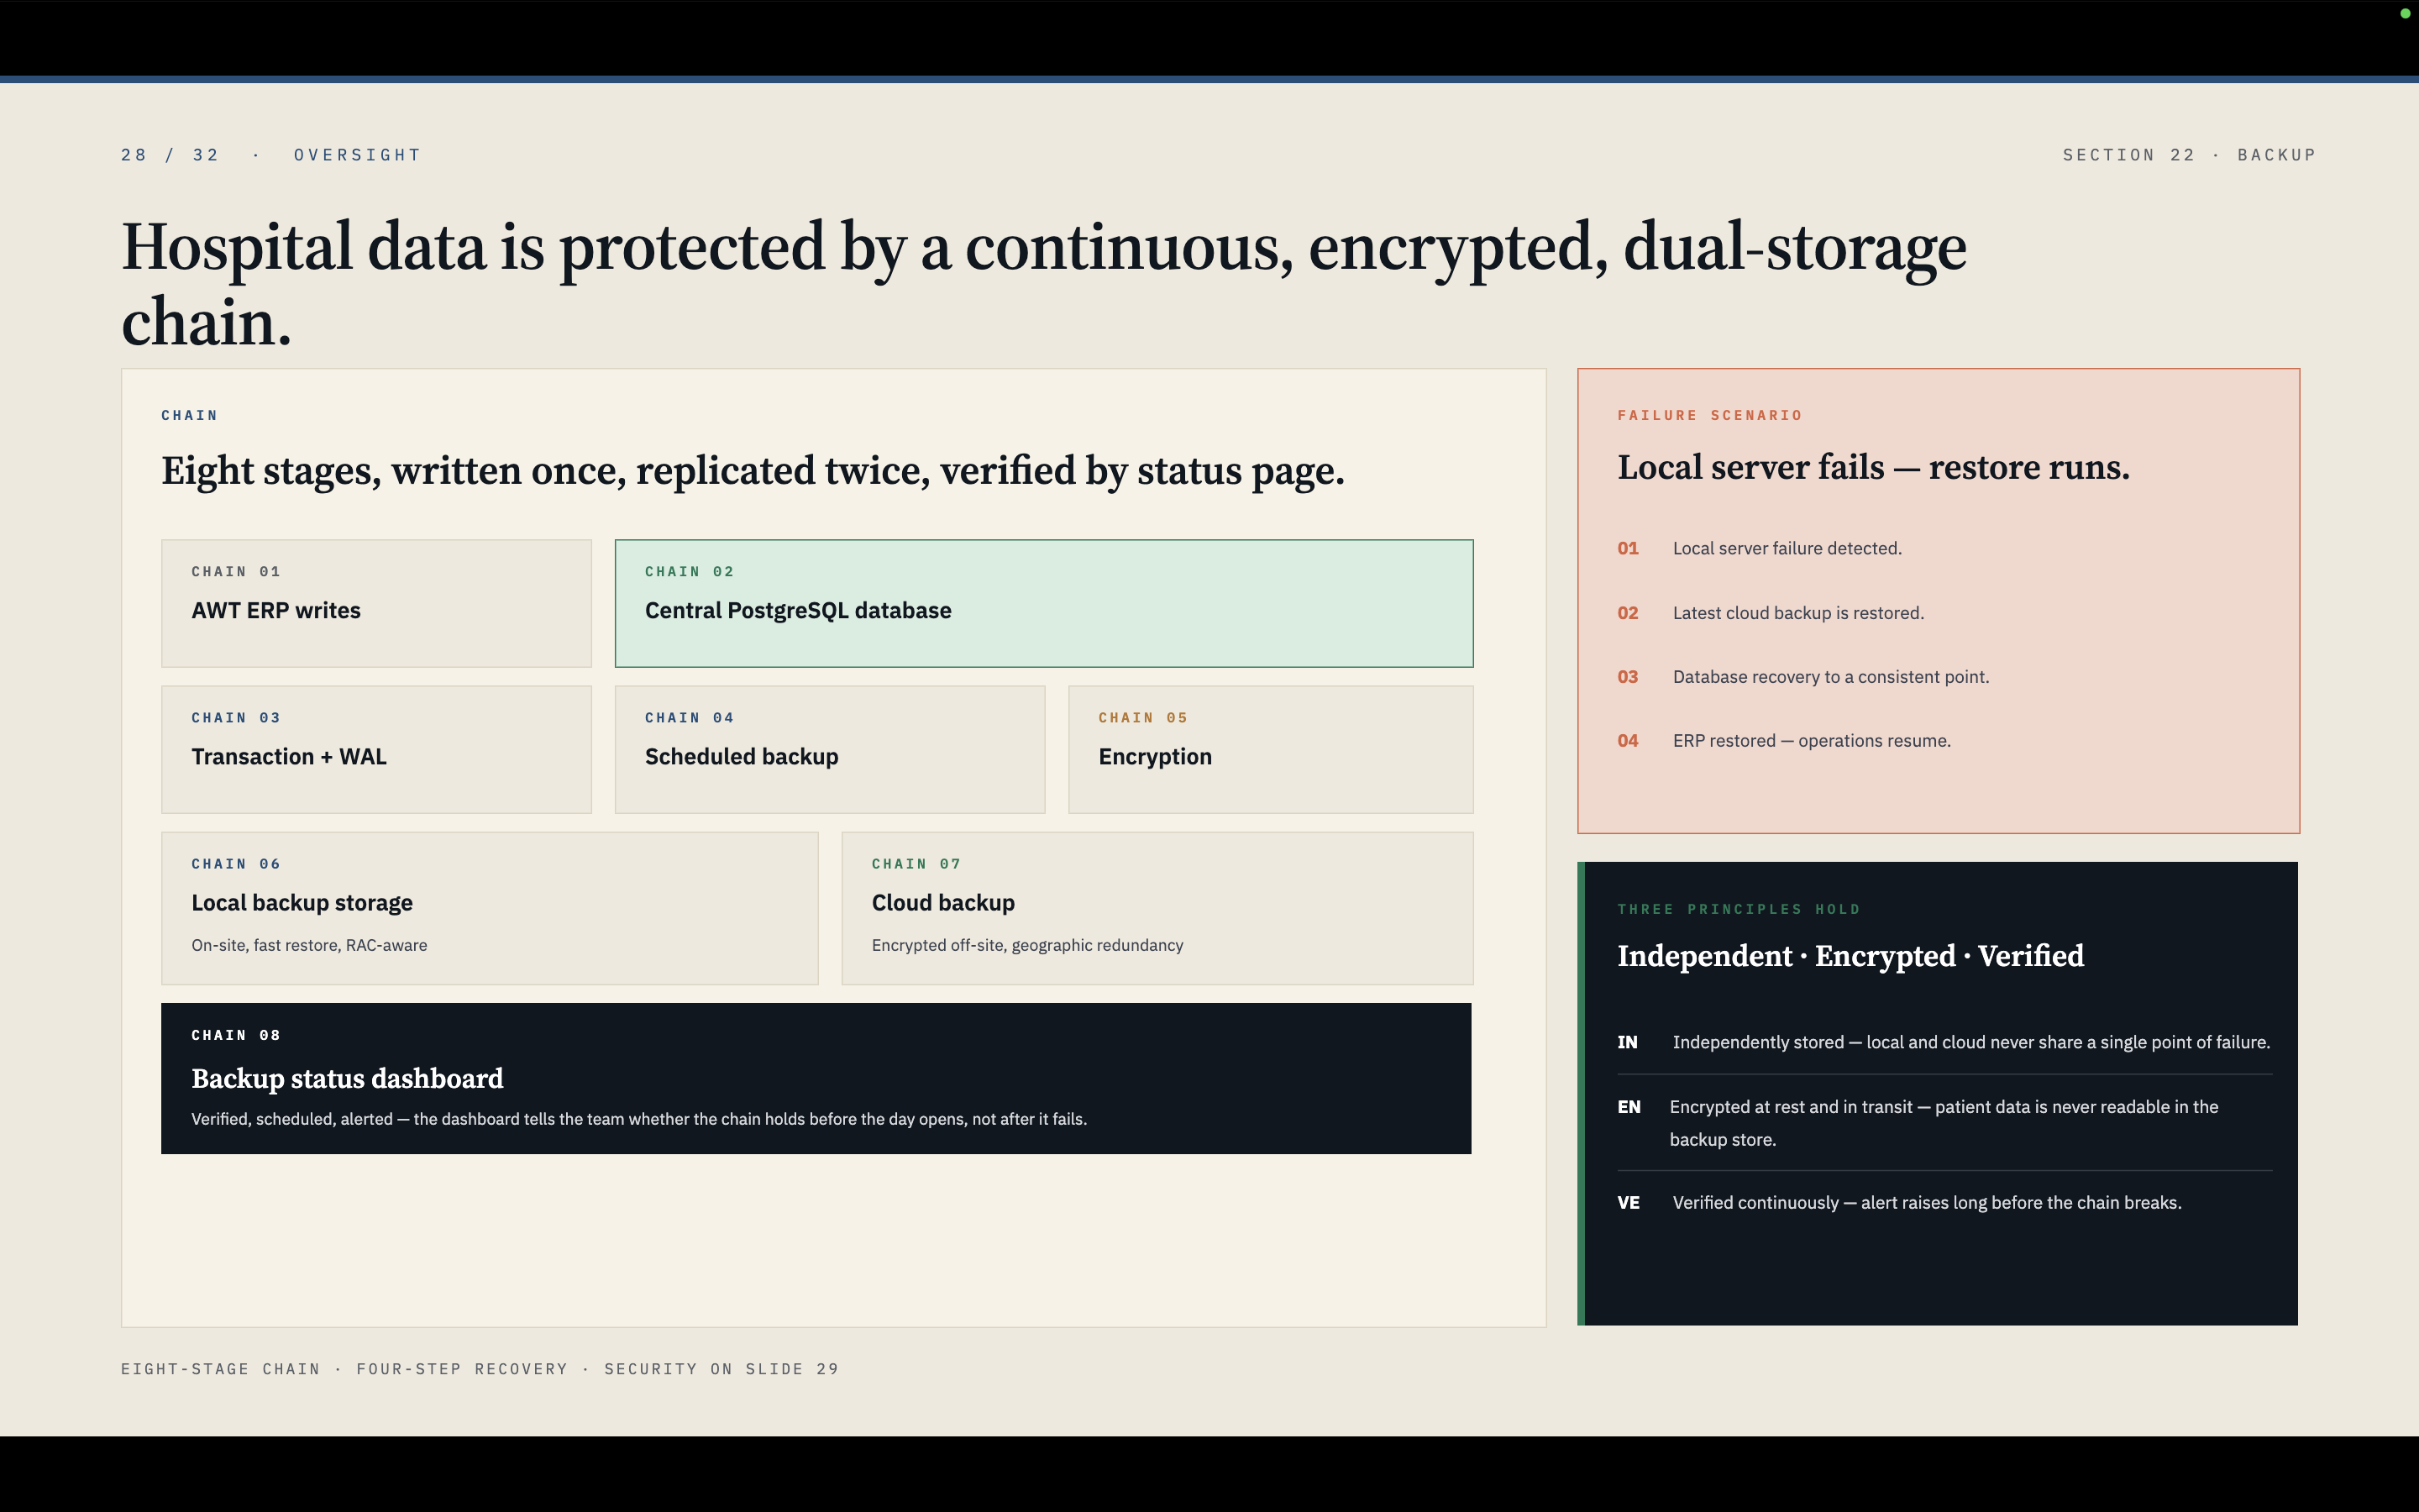Select the 'Central PostgreSQL database' card
This screenshot has height=1512, width=2419.
[1043, 603]
